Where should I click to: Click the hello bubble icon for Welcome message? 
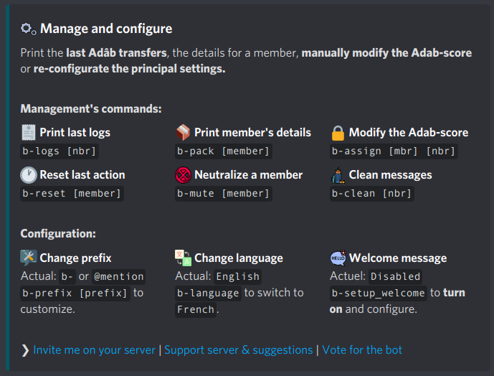pos(338,258)
